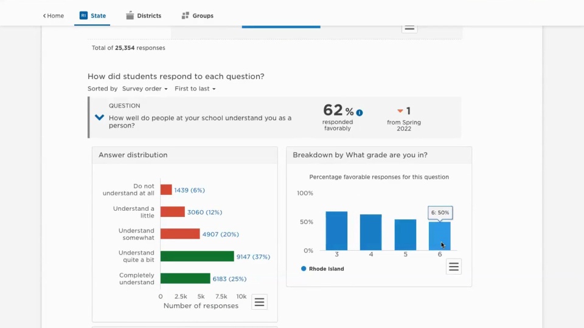Click the 'Breakdown by What grade' panel heading
This screenshot has width=584, height=328.
coord(360,155)
